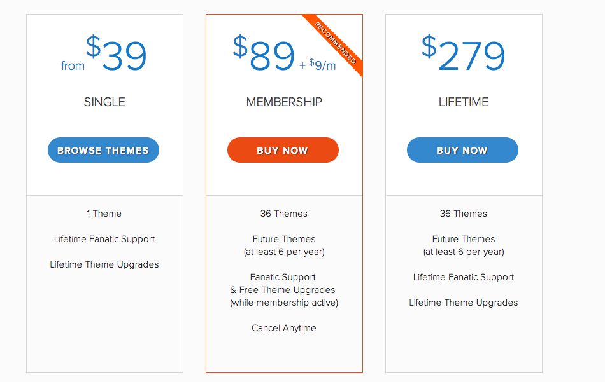Click '36 Themes' under the Membership plan
The image size is (605, 382).
(283, 214)
